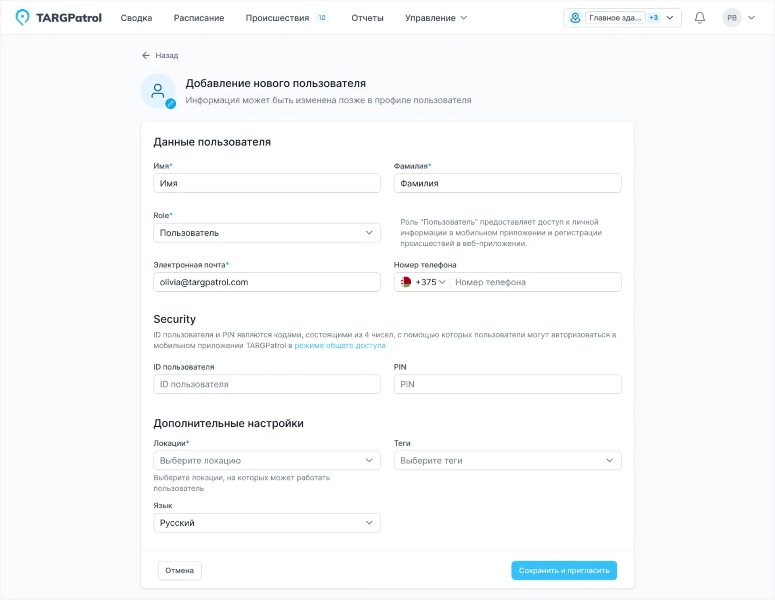Click the PIN input field
Screen dimensions: 775x600
[507, 384]
